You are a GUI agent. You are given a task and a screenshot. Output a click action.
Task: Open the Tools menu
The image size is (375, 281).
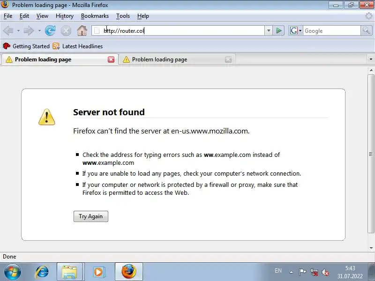tap(123, 16)
